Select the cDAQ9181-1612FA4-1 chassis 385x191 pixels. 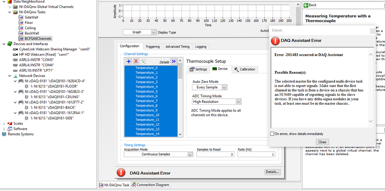coord(55,113)
